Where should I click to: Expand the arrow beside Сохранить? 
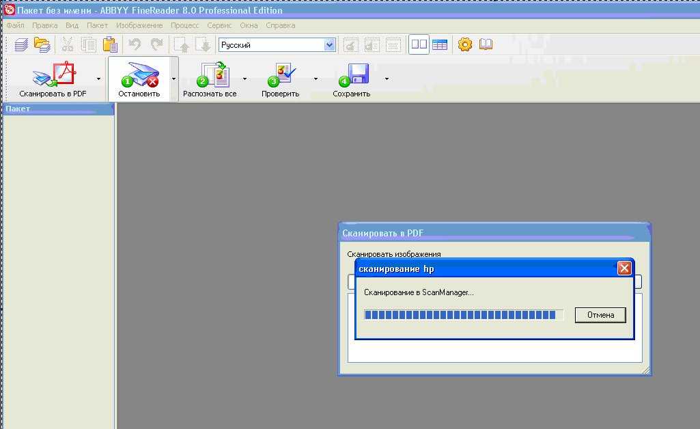point(387,79)
